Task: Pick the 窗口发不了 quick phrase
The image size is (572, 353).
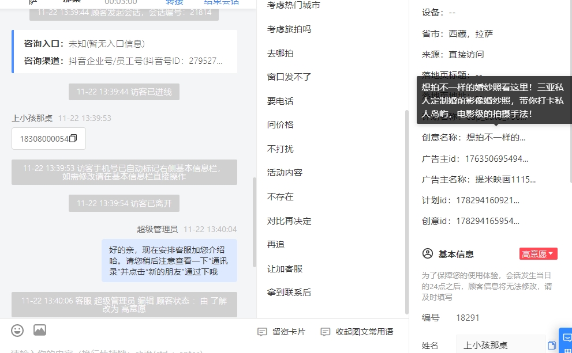Action: [x=289, y=77]
